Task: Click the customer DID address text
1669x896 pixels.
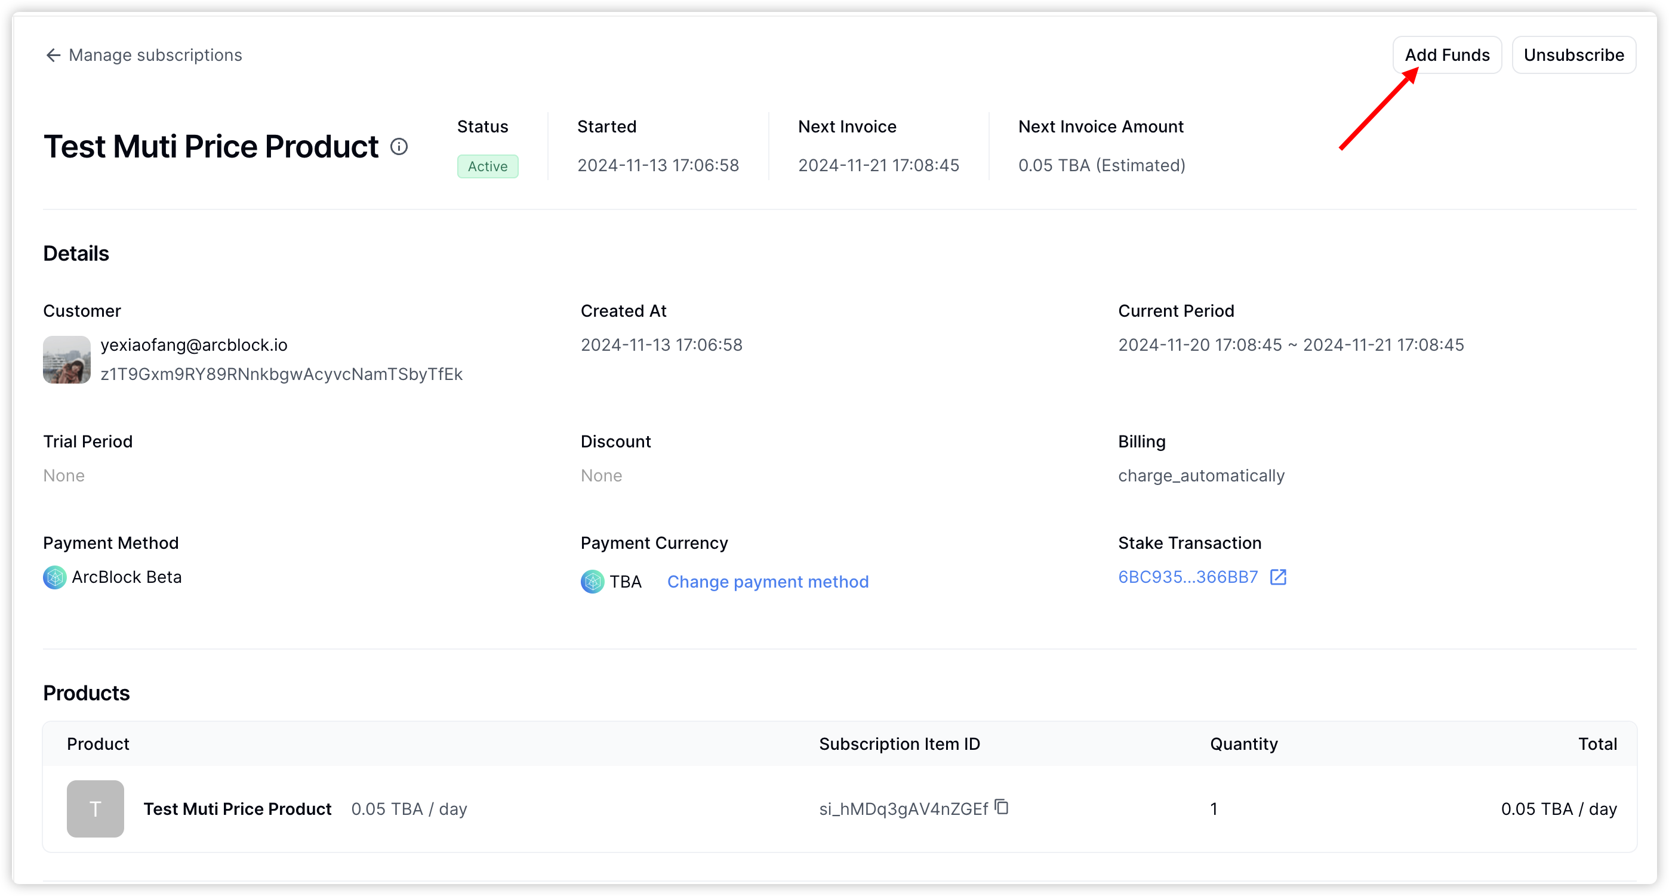Action: 281,374
